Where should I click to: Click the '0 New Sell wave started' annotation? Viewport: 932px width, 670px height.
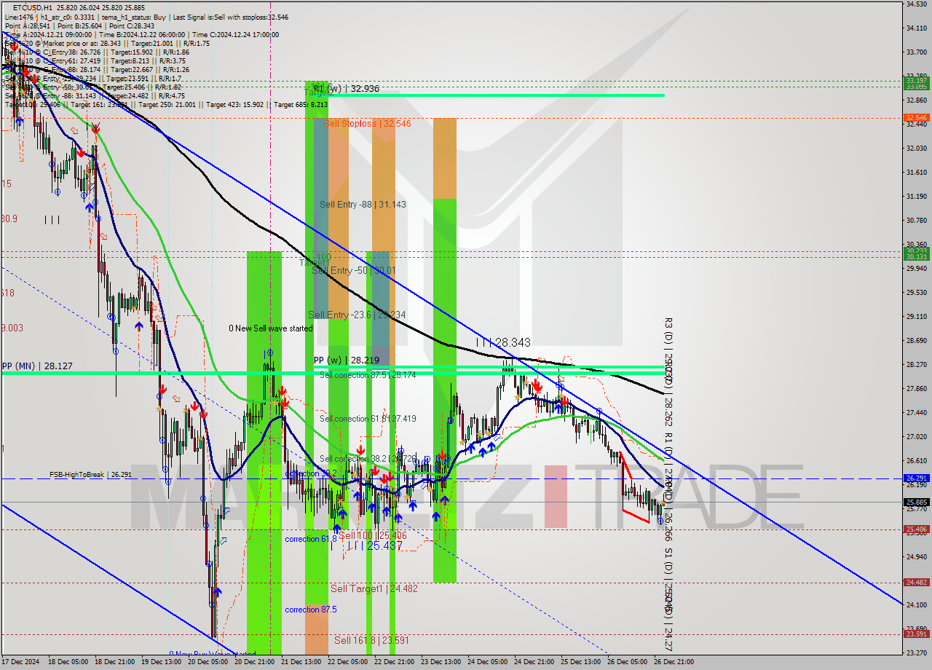pos(270,328)
